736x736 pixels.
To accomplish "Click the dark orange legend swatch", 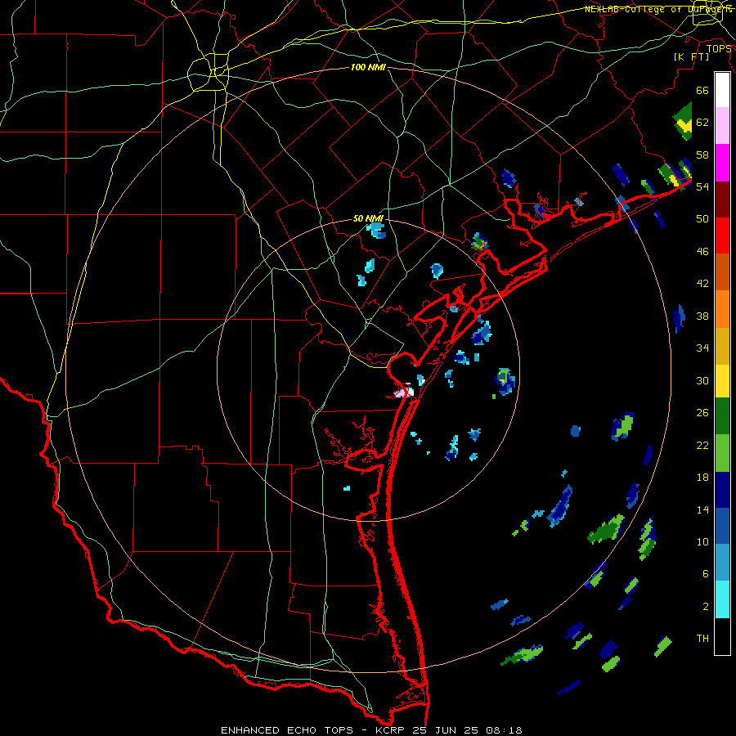I will point(722,272).
